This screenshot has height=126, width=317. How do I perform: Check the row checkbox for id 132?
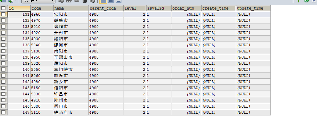click(x=3, y=20)
